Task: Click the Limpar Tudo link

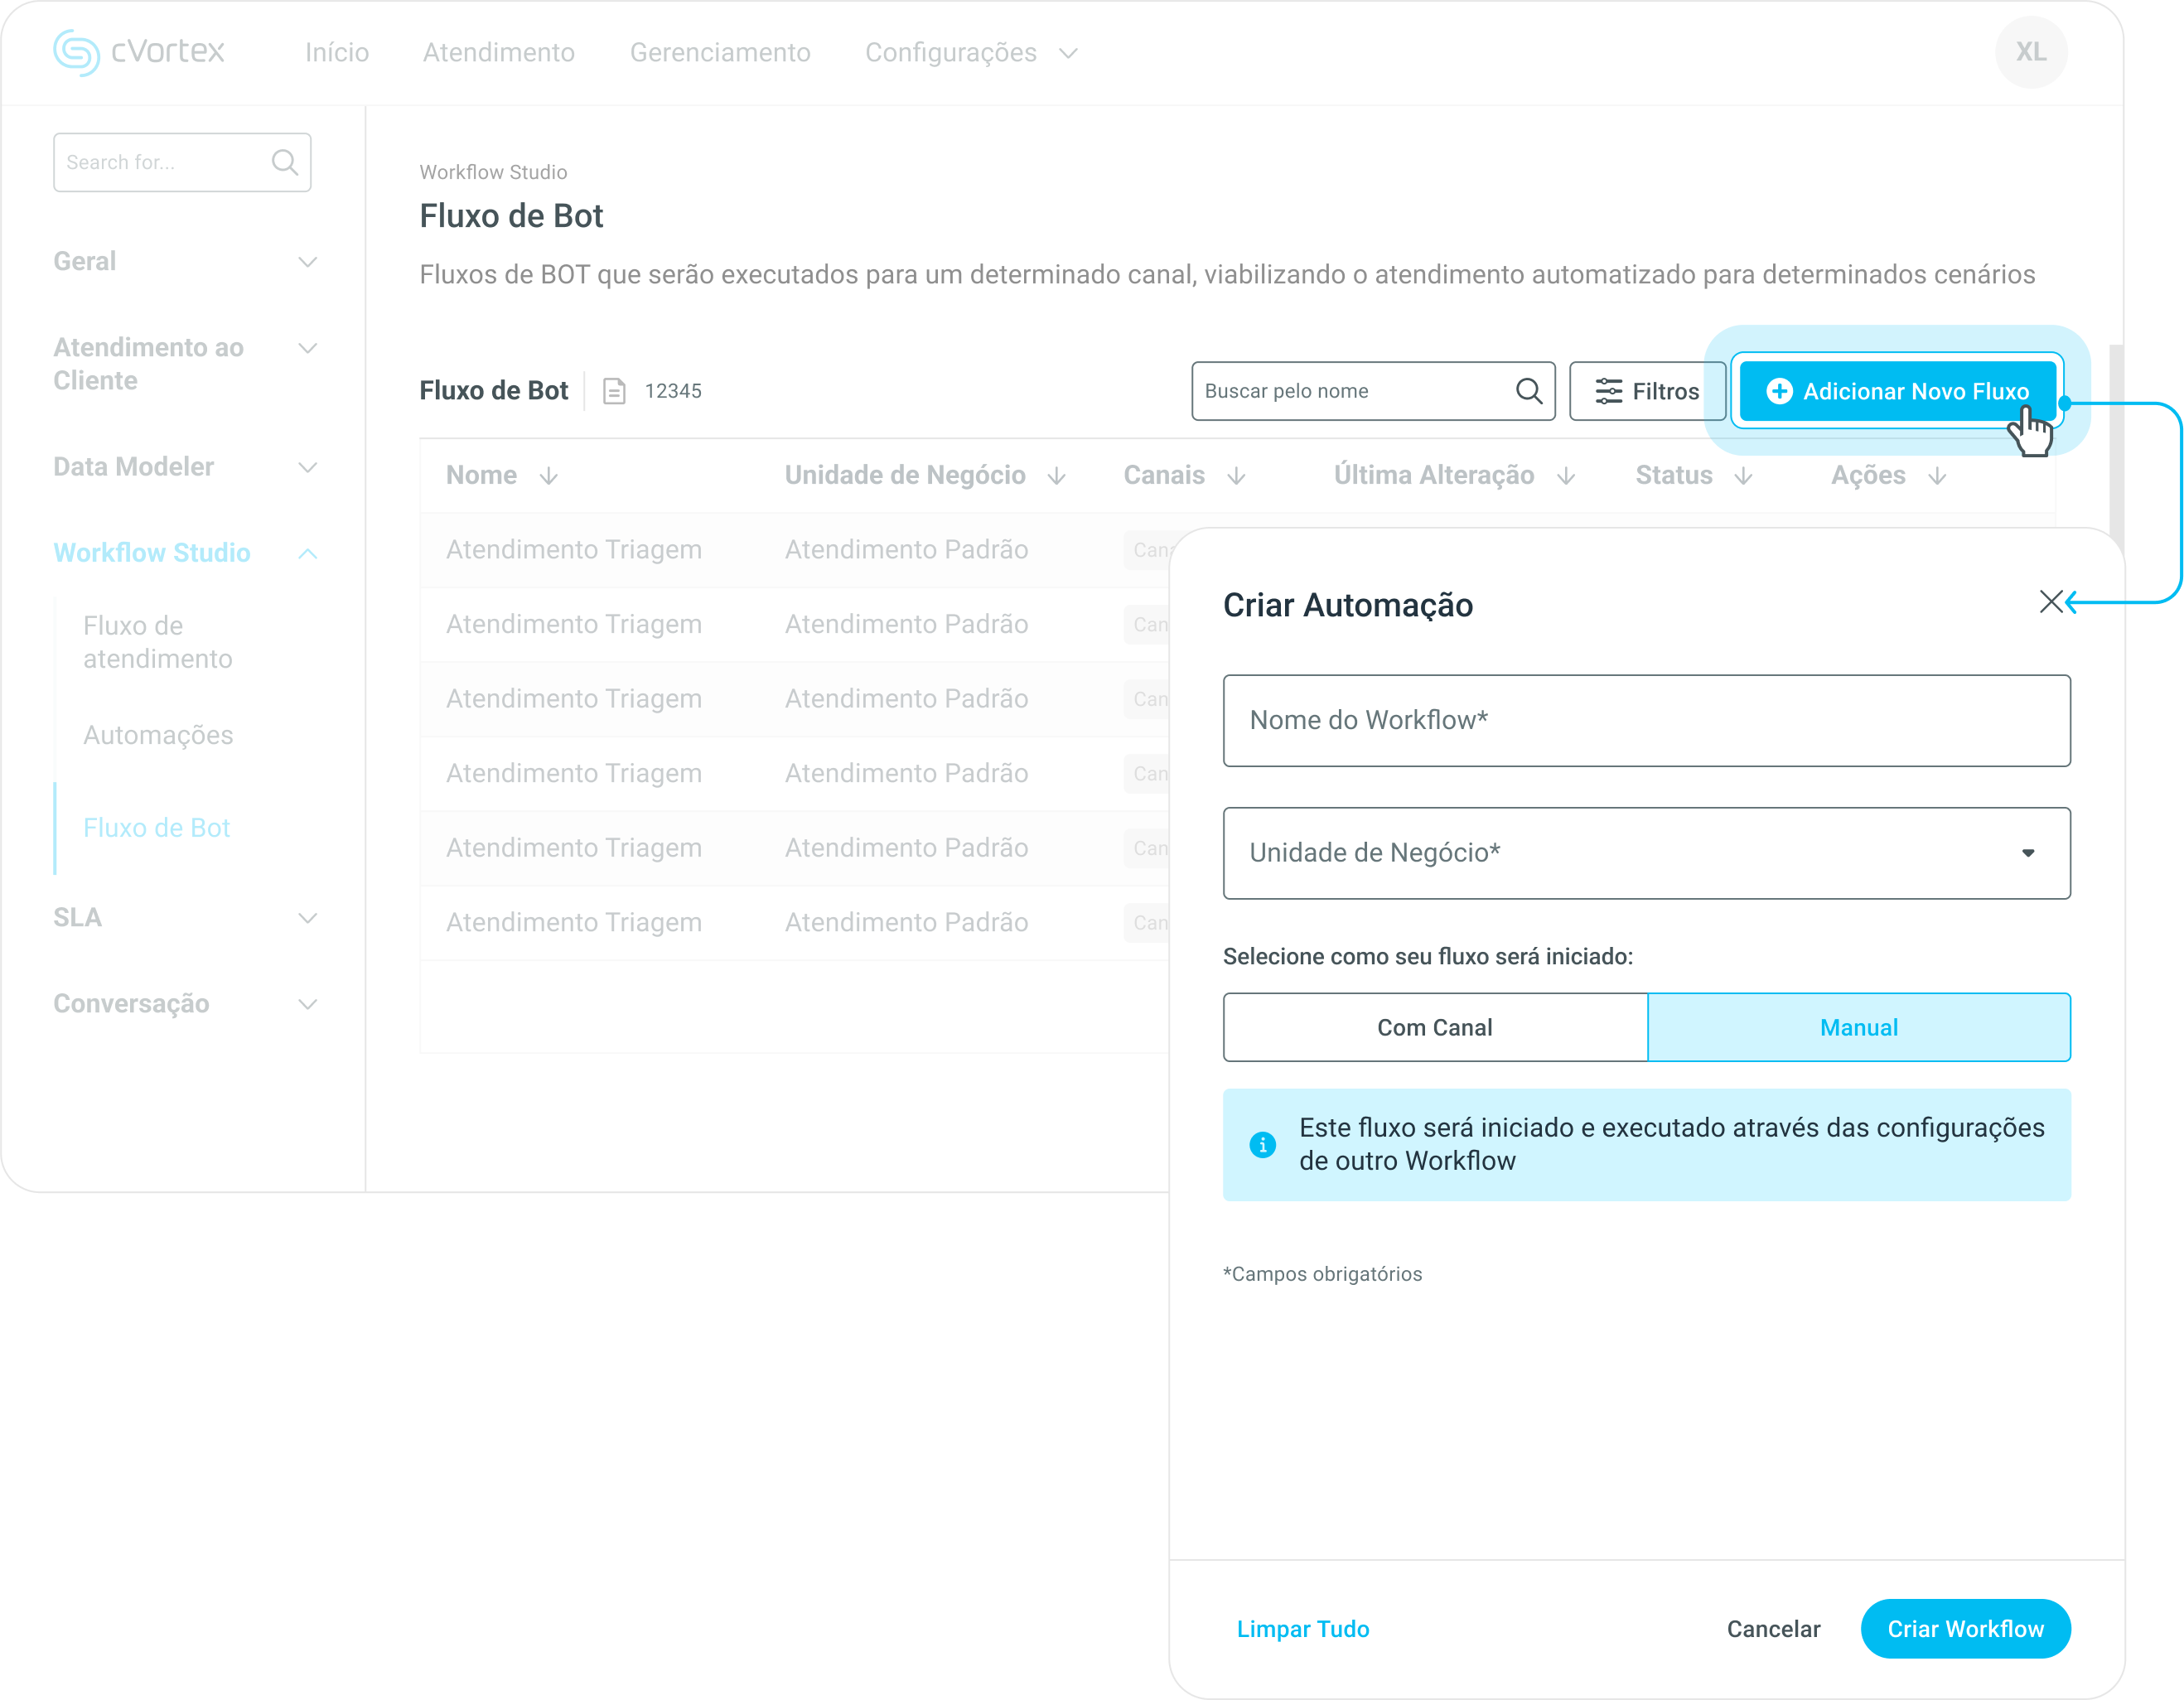Action: (x=1302, y=1629)
